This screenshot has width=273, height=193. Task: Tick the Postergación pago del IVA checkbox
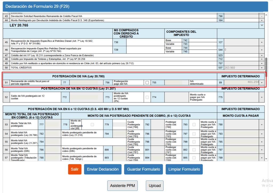tap(147, 82)
